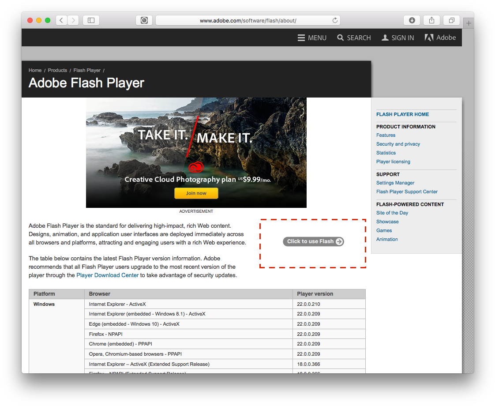This screenshot has width=495, height=406.
Task: Click the share icon in Safari toolbar
Action: click(x=431, y=20)
